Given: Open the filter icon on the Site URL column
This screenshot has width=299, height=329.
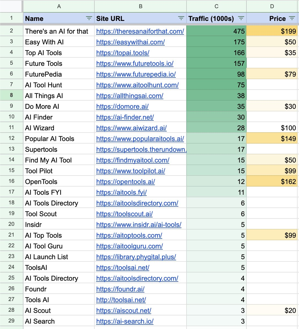Looking at the screenshot, I should click(x=181, y=18).
